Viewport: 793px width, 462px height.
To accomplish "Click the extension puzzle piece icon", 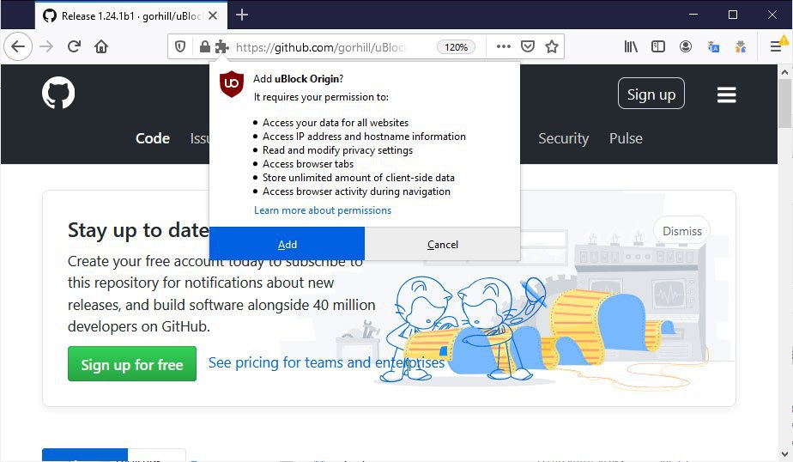I will coord(221,47).
